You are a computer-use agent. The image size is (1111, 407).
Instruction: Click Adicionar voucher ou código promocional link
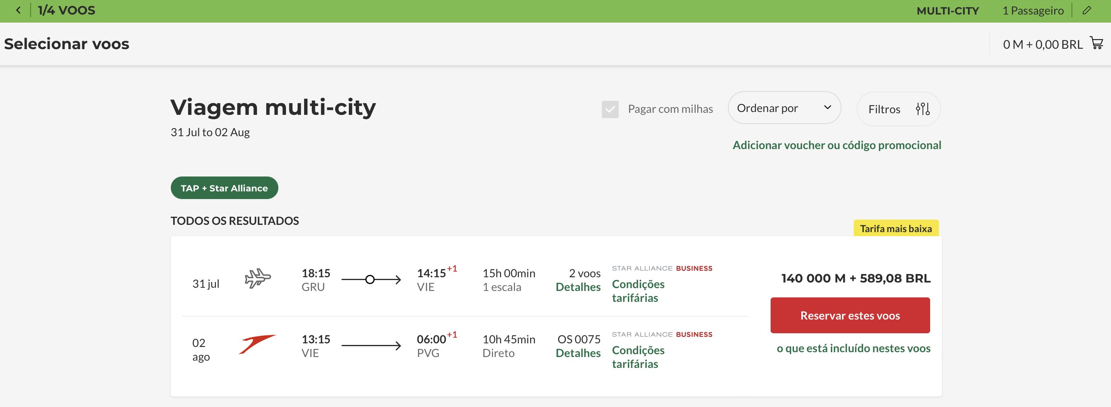tap(837, 145)
